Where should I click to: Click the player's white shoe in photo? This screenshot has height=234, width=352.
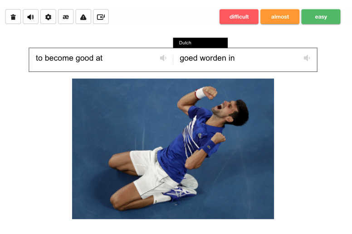pyautogui.click(x=190, y=181)
